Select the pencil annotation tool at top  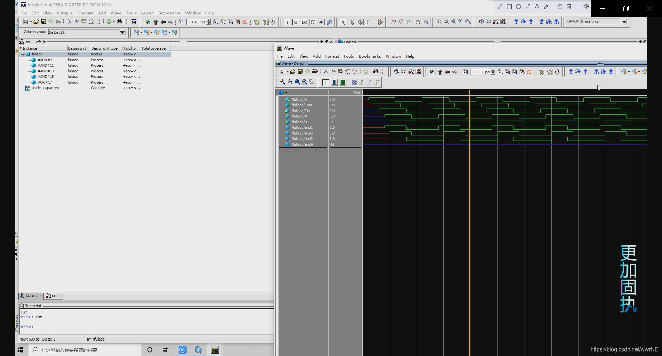(x=500, y=7)
